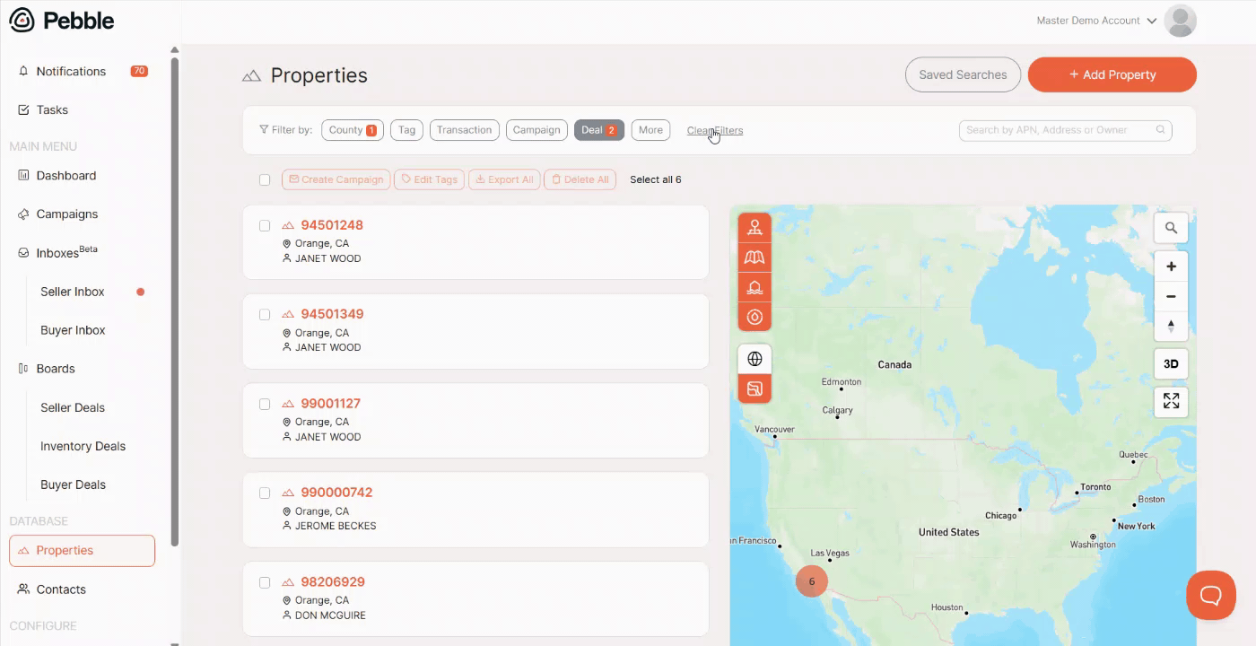Click the checkmark icon beside Tasks
Image resolution: width=1256 pixels, height=646 pixels.
click(23, 110)
